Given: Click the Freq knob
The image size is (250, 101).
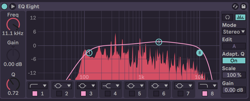Looking at the screenshot, I should click(x=13, y=24).
